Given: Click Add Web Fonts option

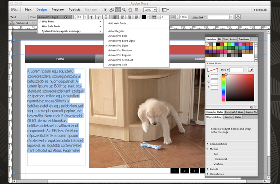Looking at the screenshot, I should coord(118,23).
